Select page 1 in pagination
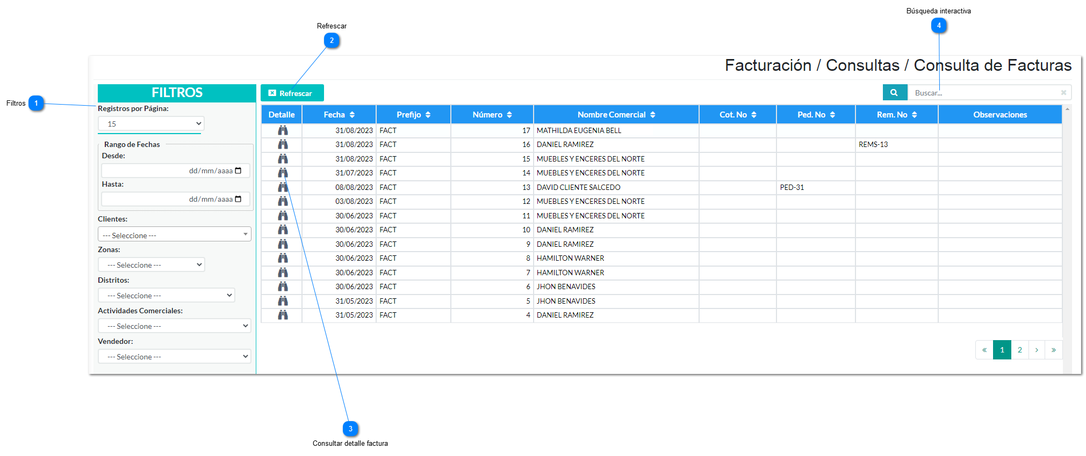Image resolution: width=1086 pixels, height=456 pixels. [1002, 350]
